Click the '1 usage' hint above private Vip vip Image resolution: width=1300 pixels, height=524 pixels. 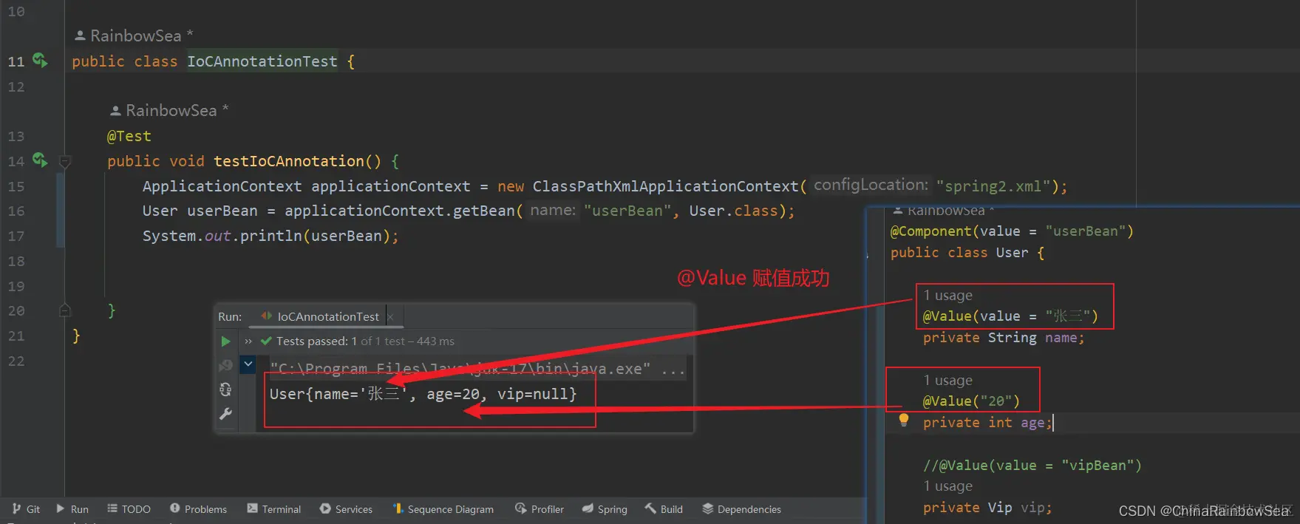click(x=947, y=486)
